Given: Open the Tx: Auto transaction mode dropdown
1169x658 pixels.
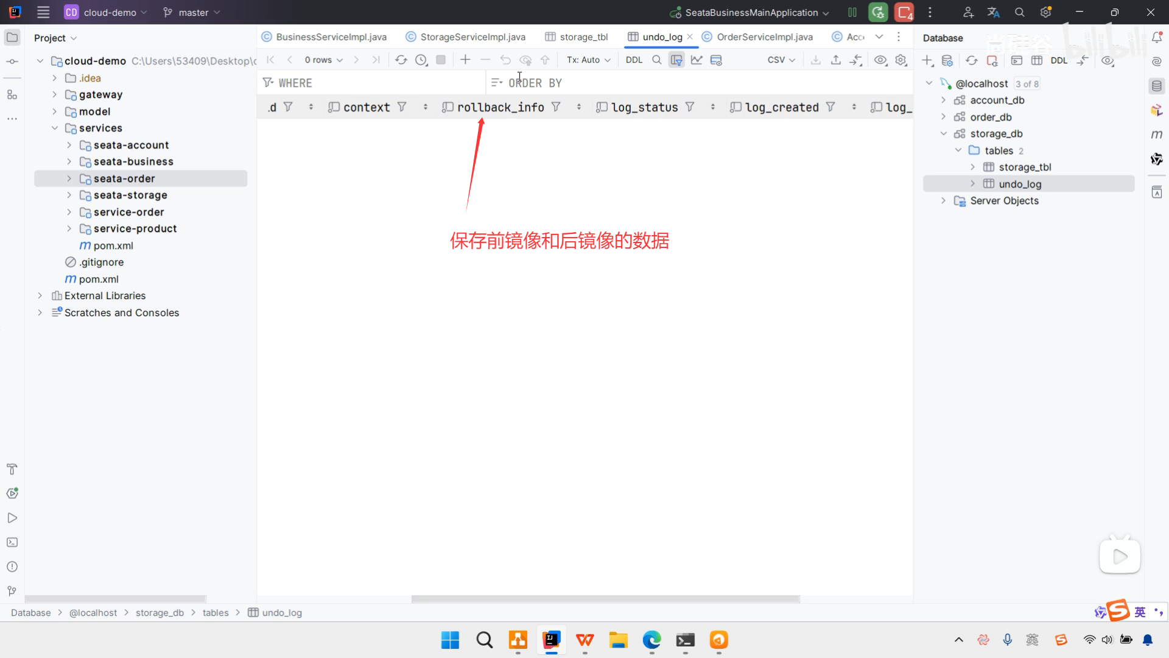Looking at the screenshot, I should click(x=588, y=60).
